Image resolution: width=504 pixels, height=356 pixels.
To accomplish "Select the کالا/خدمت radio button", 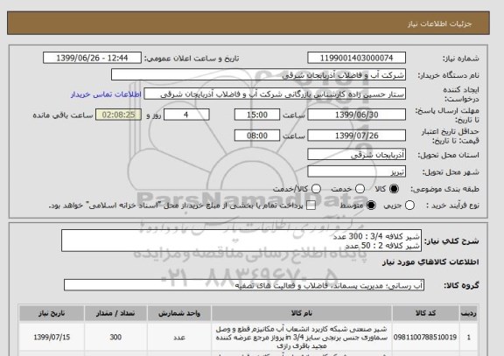I will point(316,189).
